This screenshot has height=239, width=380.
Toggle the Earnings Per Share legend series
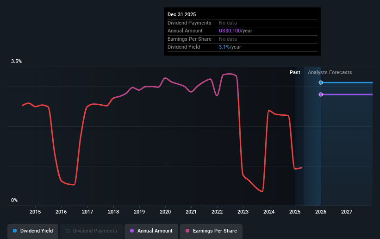(211, 231)
